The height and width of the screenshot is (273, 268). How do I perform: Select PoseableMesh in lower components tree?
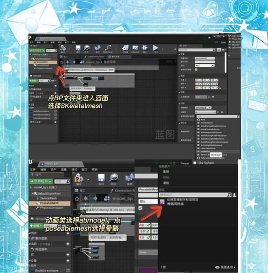point(50,203)
